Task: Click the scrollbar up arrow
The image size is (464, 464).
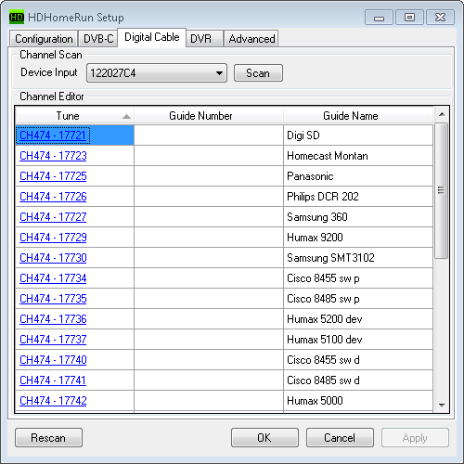Action: coord(442,114)
